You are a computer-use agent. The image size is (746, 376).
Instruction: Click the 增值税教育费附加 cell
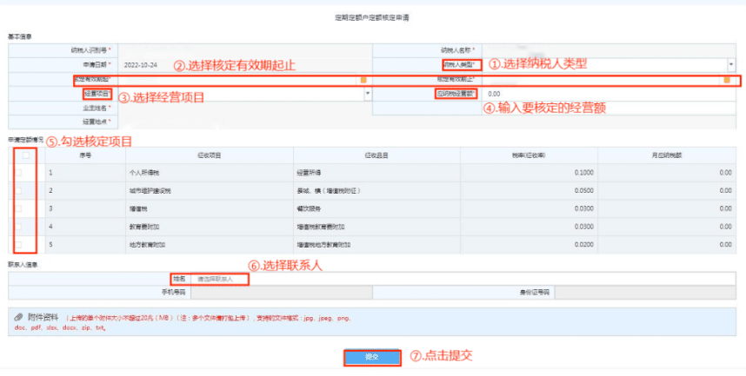[376, 227]
